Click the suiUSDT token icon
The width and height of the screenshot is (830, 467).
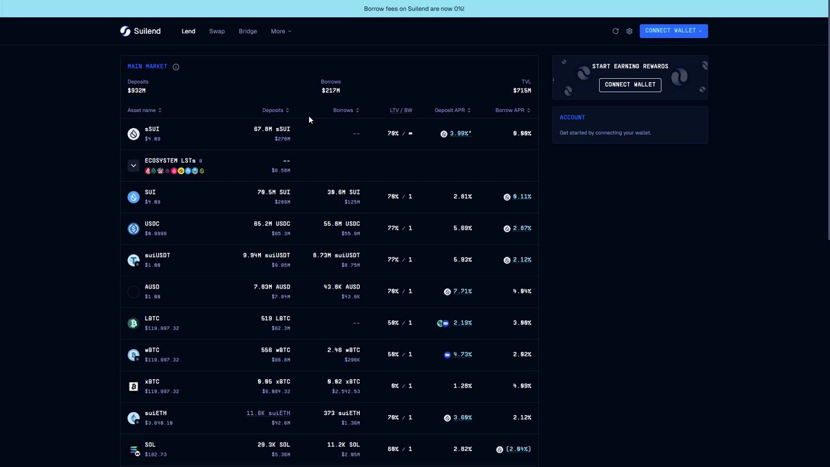(133, 260)
